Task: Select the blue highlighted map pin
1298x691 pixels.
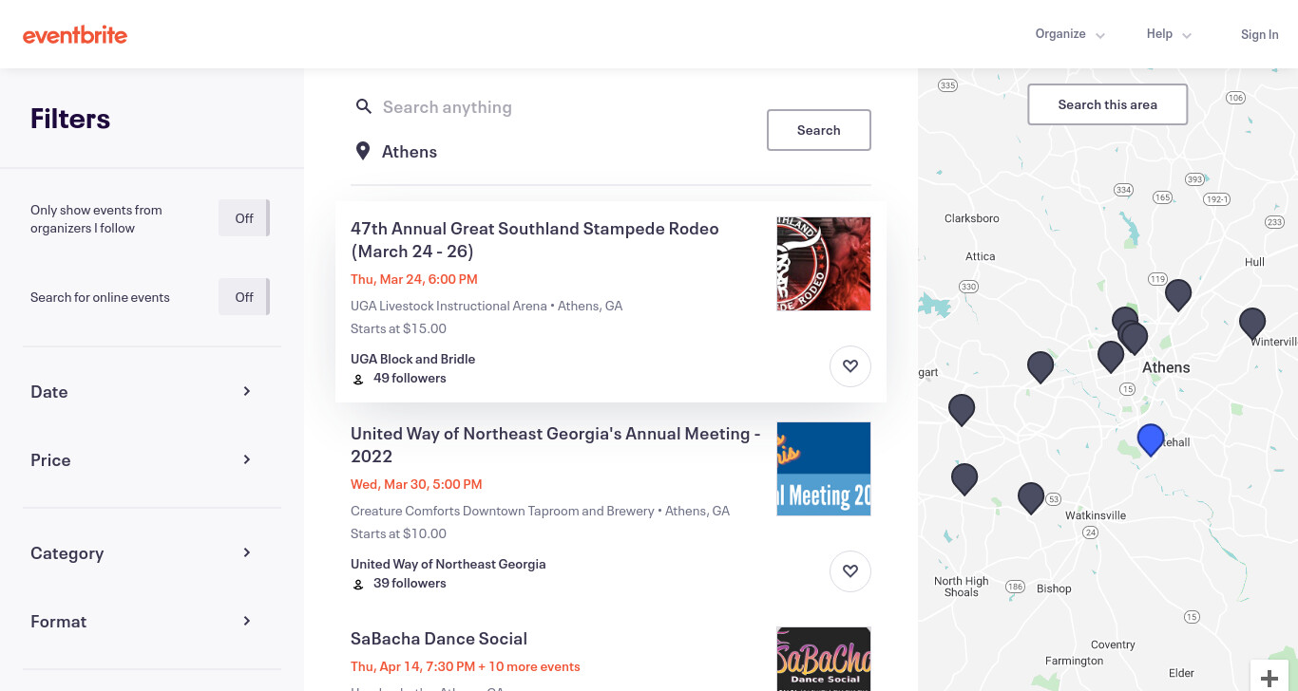Action: click(1151, 439)
